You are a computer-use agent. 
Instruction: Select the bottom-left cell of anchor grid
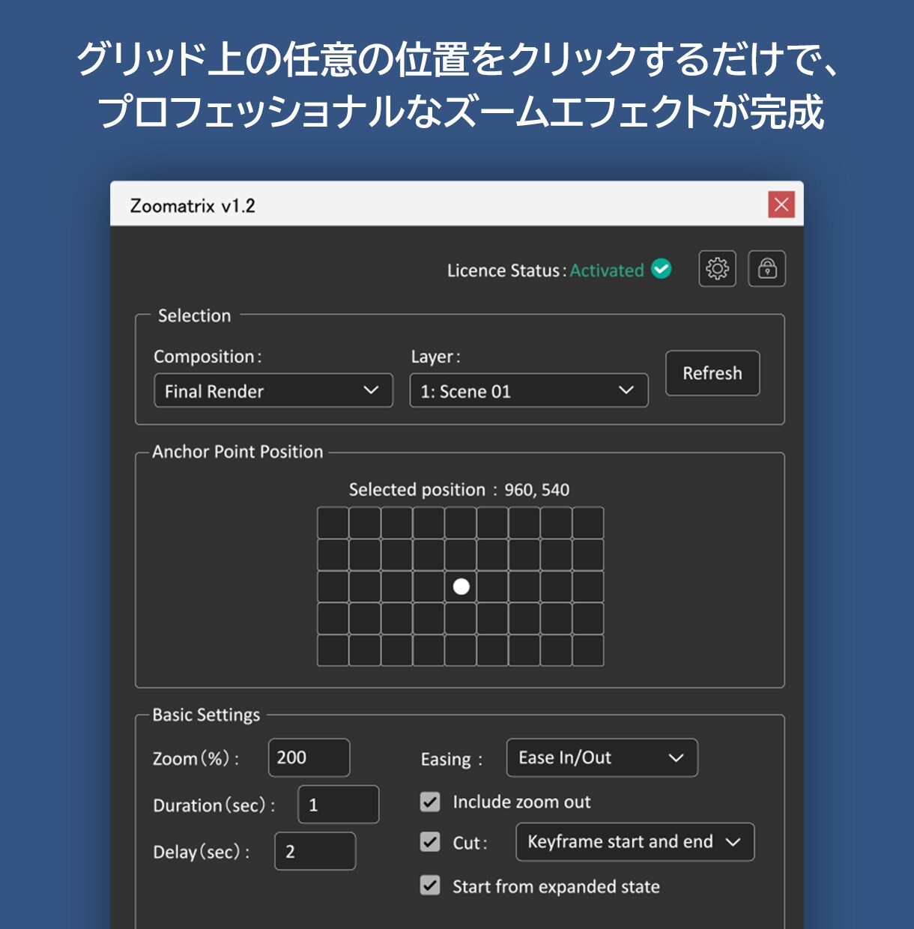click(333, 650)
